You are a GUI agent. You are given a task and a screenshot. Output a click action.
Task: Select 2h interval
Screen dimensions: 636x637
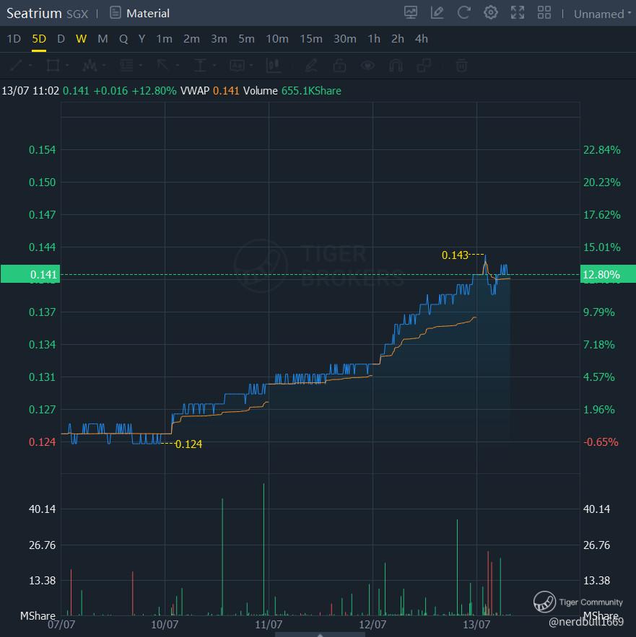[x=398, y=38]
